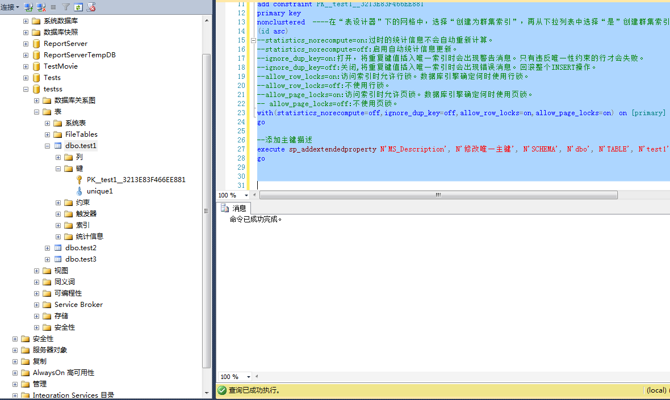Select the 可编程性 tree item
Image resolution: width=670 pixels, height=400 pixels.
[68, 293]
